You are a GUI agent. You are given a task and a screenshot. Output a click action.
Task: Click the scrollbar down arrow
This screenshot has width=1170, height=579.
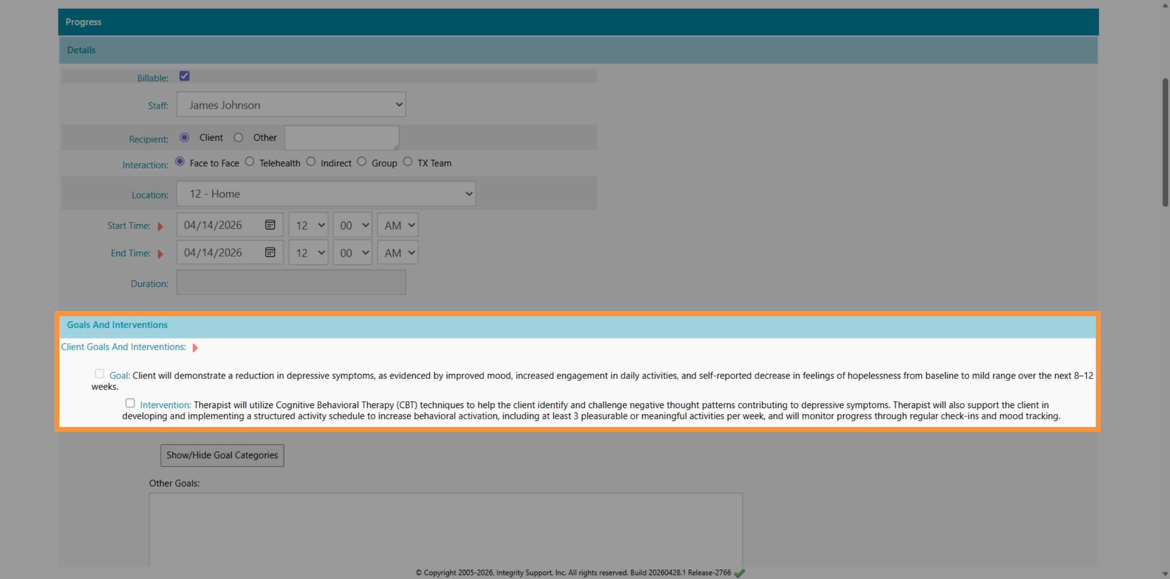(x=1165, y=574)
